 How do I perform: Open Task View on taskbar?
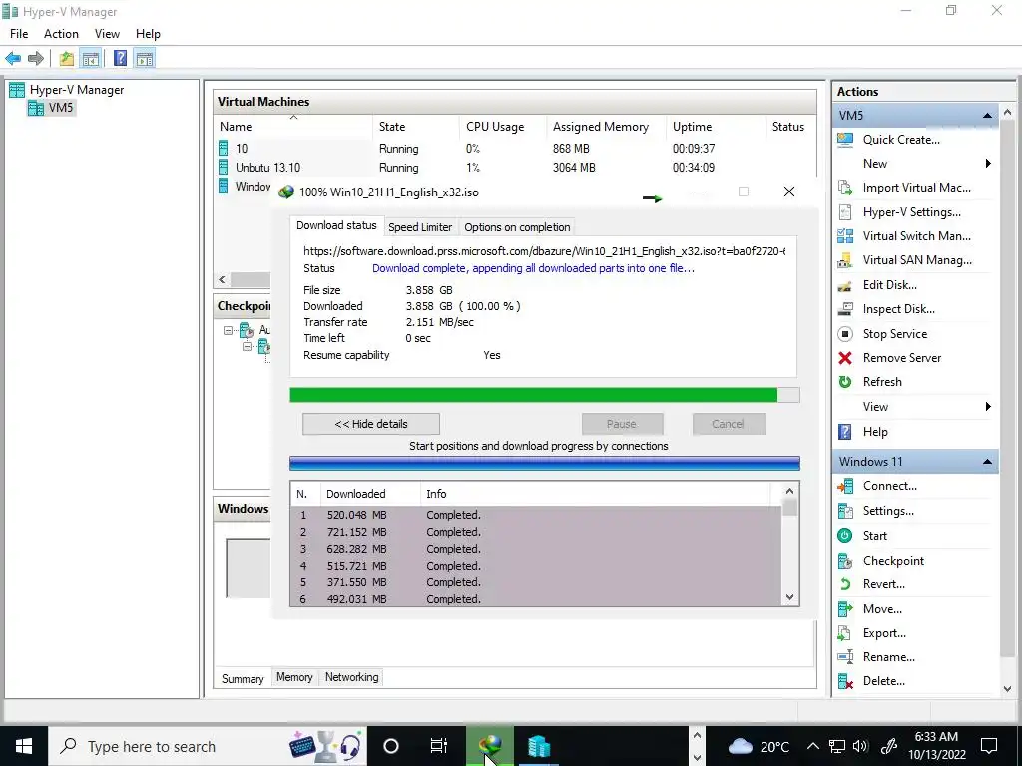click(x=439, y=746)
